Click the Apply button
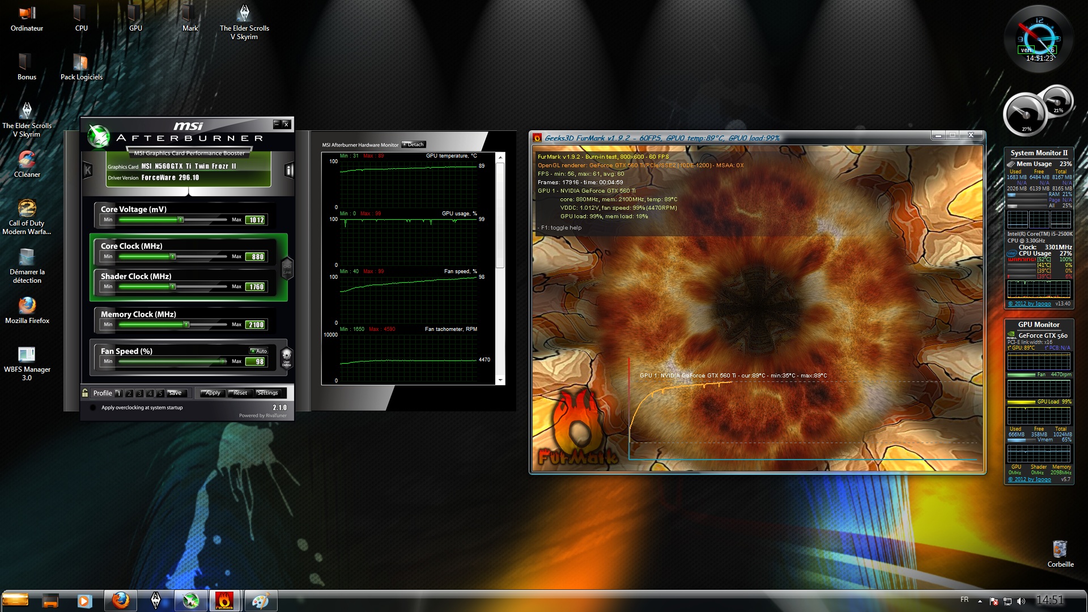 point(212,393)
